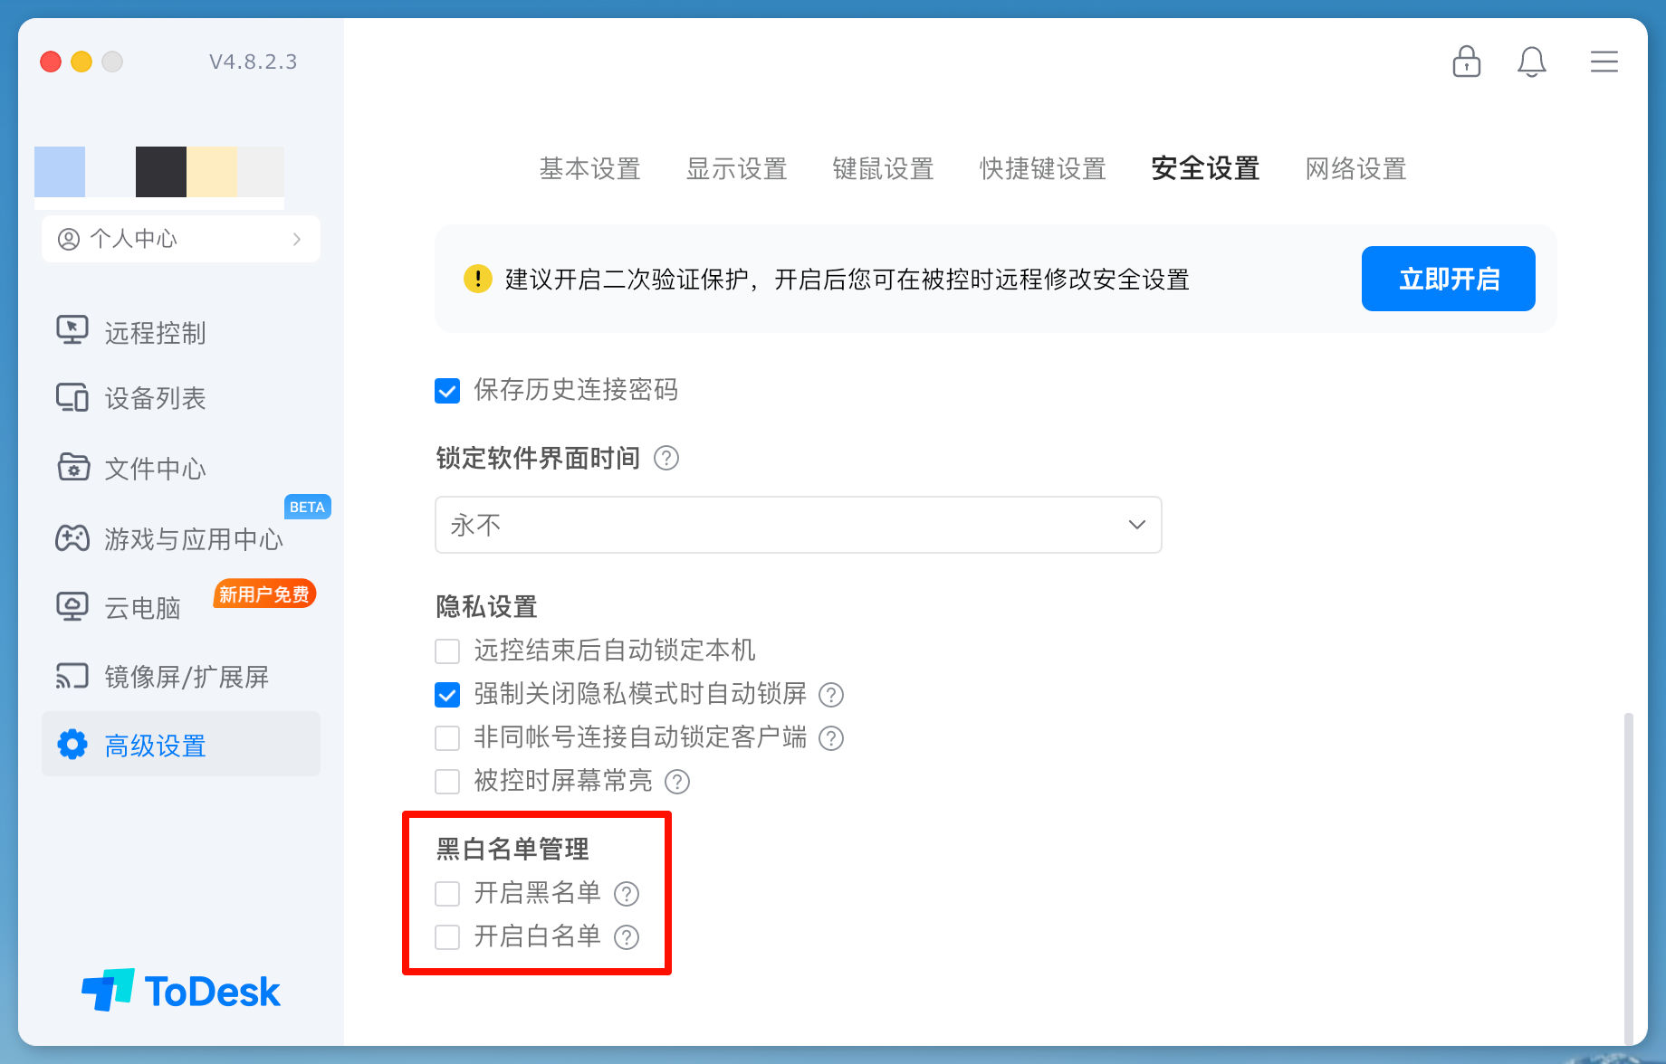Open the notification bell

click(1532, 62)
